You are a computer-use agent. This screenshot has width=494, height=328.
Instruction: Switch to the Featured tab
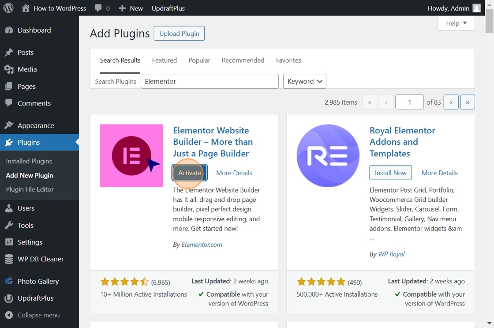164,60
